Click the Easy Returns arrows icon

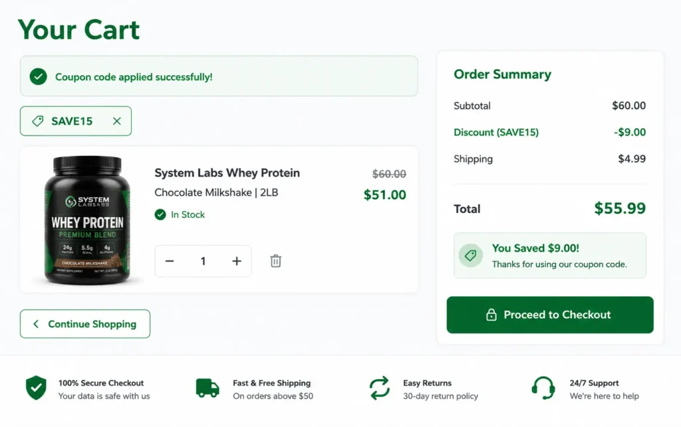pos(380,388)
